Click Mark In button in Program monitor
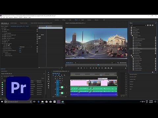158x118 pixels. click(84, 68)
